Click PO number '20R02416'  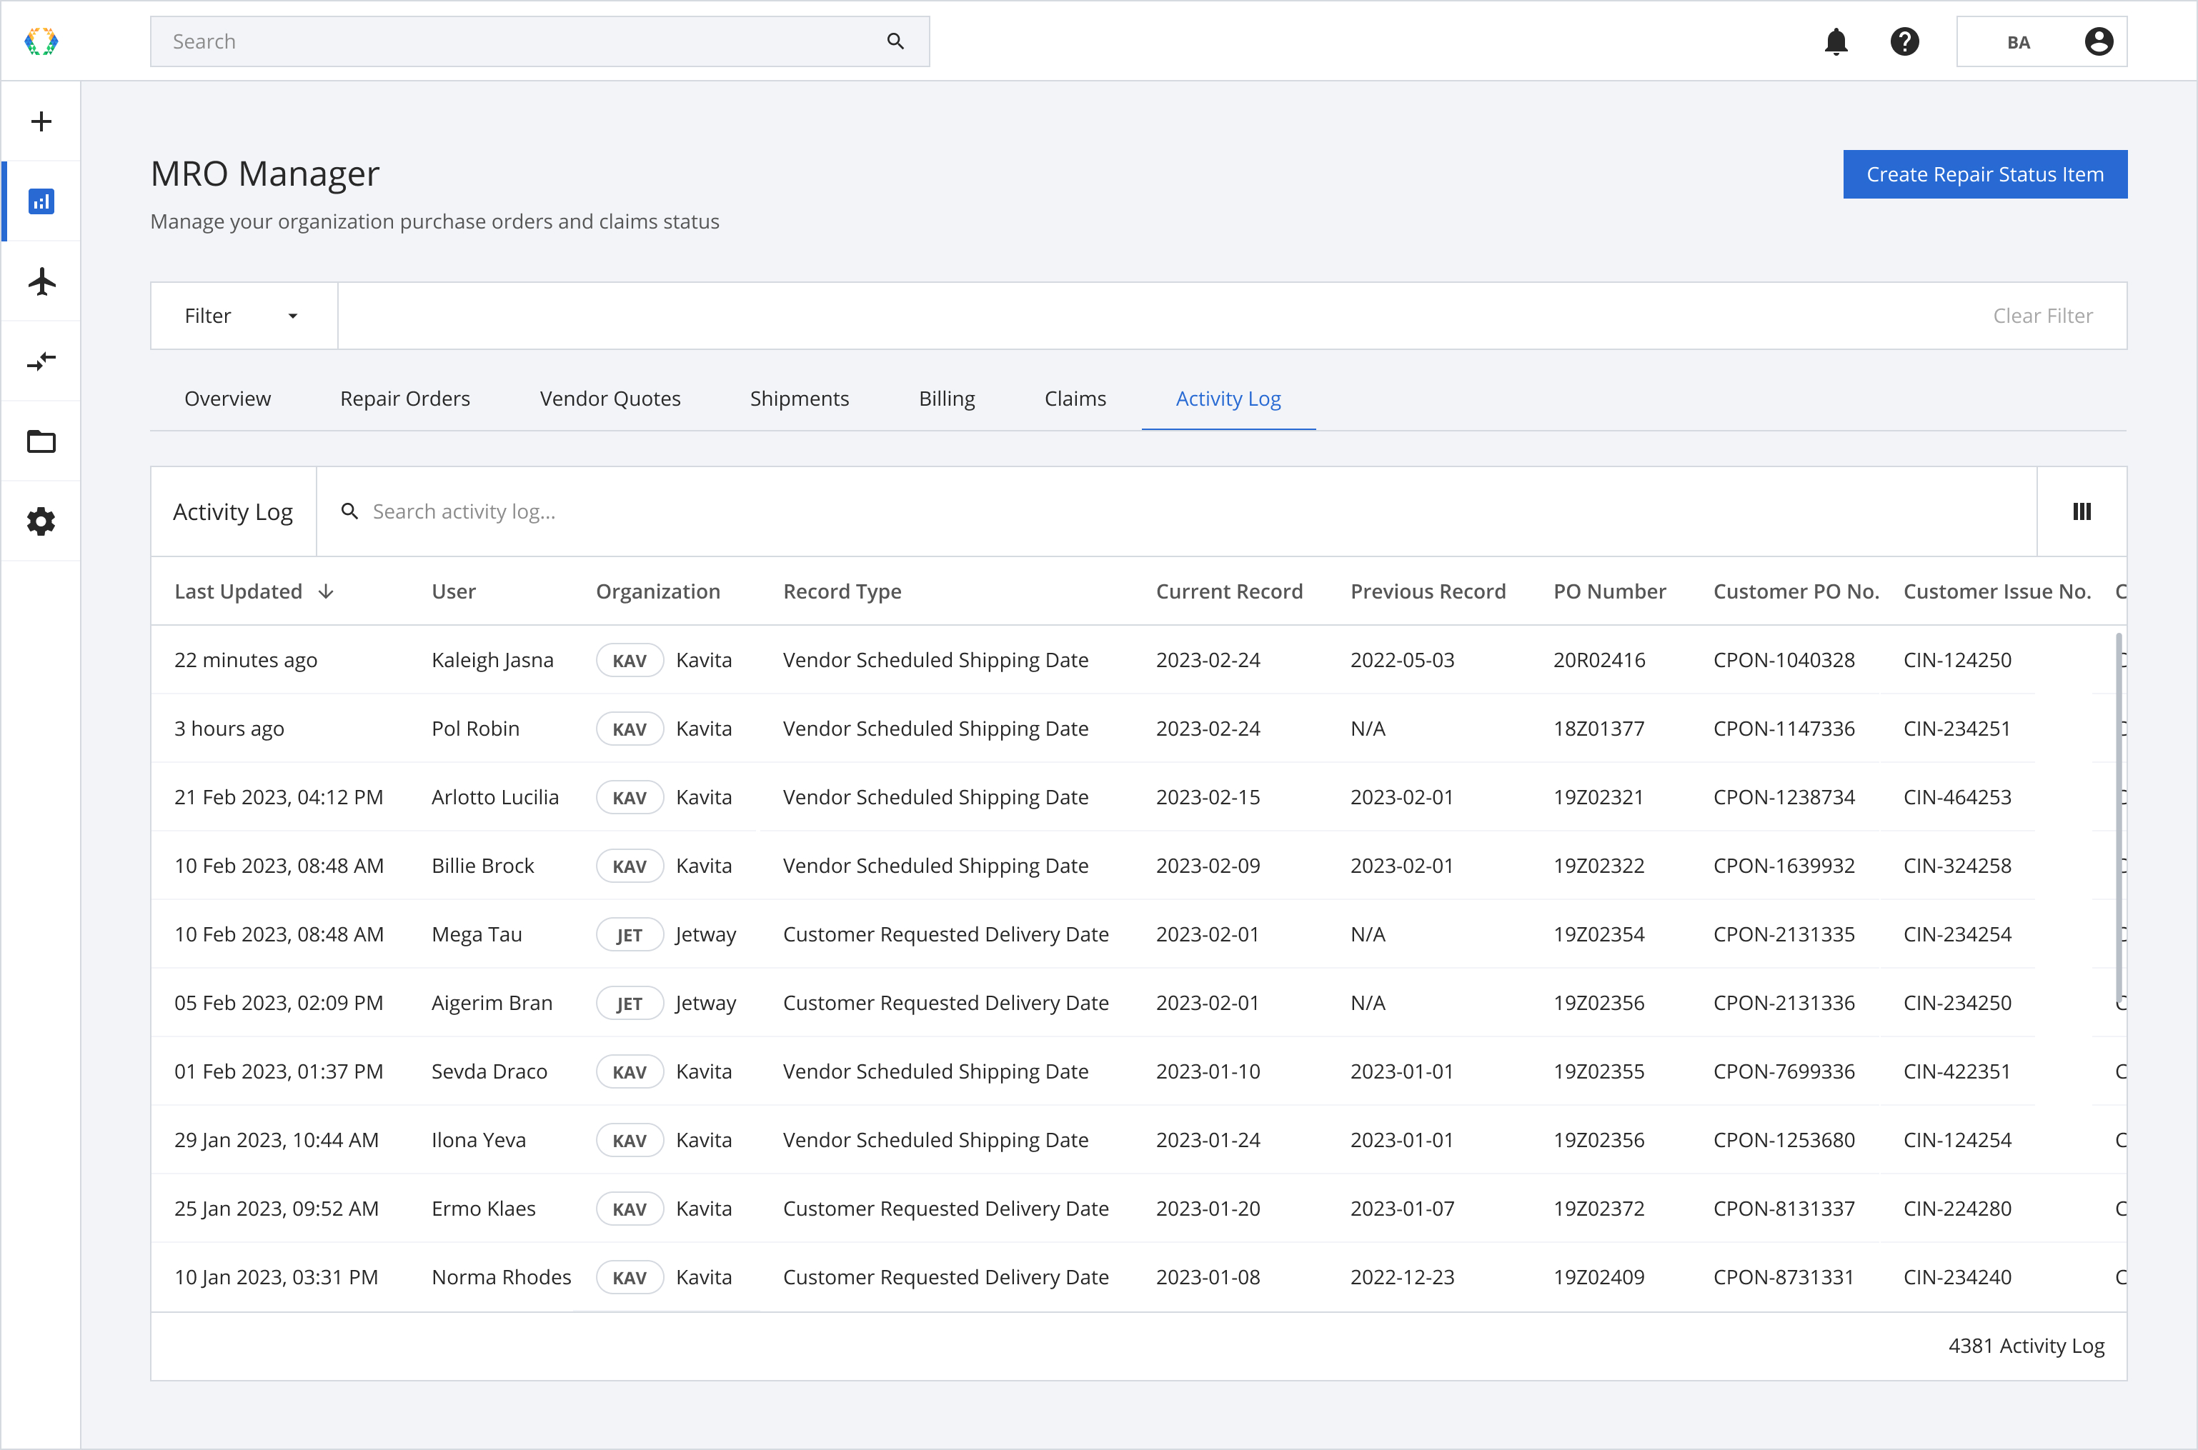point(1598,660)
